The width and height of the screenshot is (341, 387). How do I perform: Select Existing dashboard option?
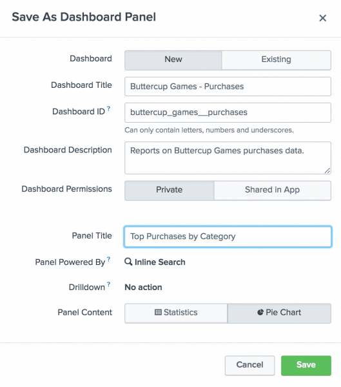pyautogui.click(x=277, y=60)
